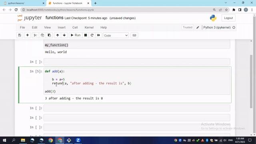Click the notebook vertical scrollbar thumb
The height and width of the screenshot is (144, 256).
pos(251,81)
